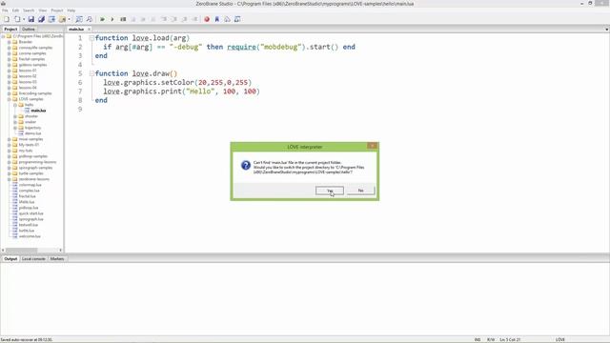Image resolution: width=610 pixels, height=343 pixels.
Task: Click Yes in the LOVE interpreter dialog
Action: coord(330,191)
